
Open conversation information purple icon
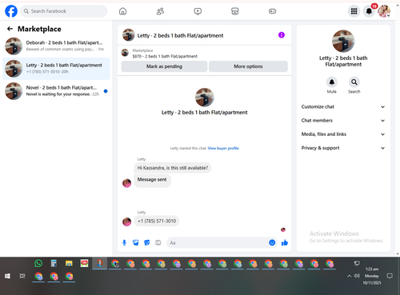[x=282, y=35]
